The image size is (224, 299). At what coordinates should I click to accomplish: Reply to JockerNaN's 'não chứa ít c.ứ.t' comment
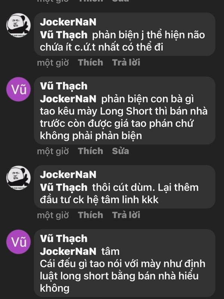[126, 62]
